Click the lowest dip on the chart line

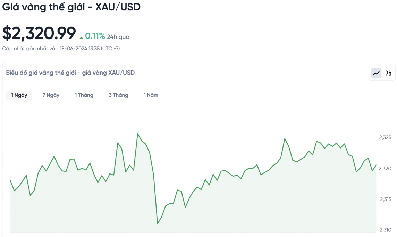(158, 223)
